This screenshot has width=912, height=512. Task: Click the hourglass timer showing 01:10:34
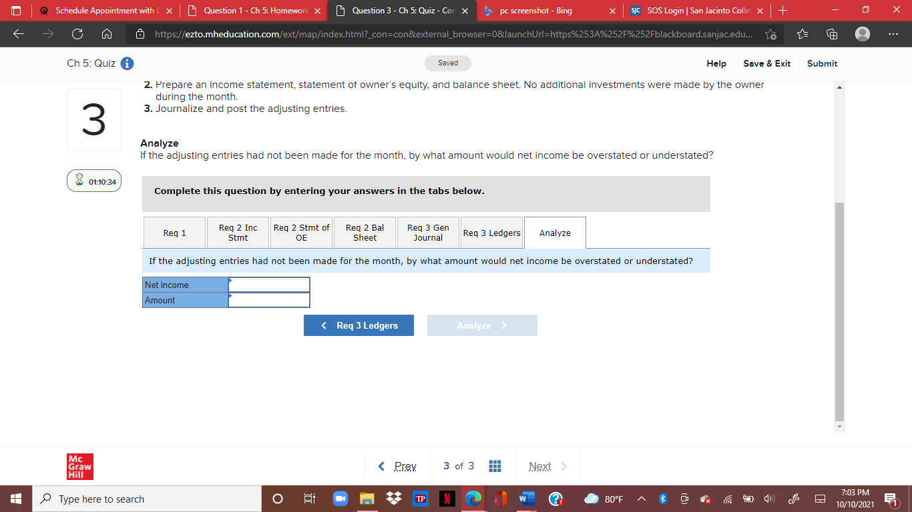(93, 180)
